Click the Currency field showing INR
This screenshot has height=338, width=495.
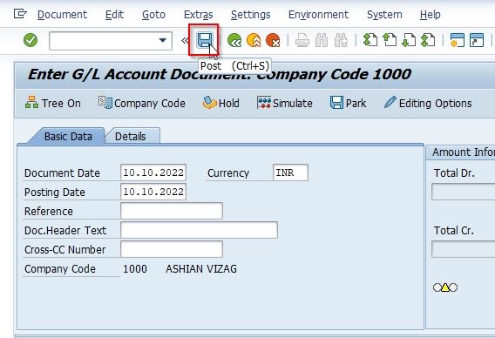(290, 172)
